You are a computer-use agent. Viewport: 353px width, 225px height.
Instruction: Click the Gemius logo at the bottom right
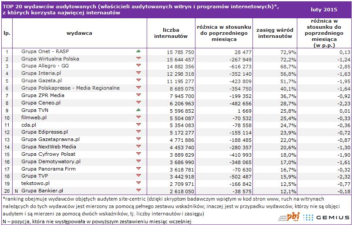(326, 217)
